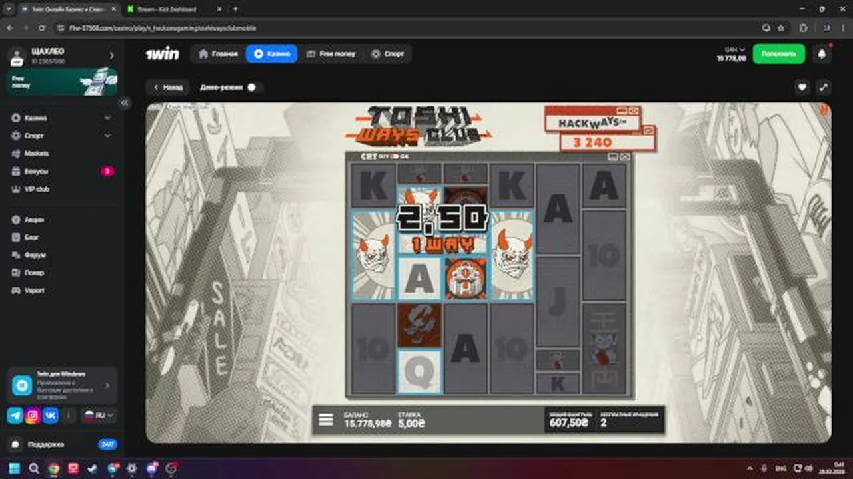Open Chrome from the taskbar

click(x=53, y=468)
